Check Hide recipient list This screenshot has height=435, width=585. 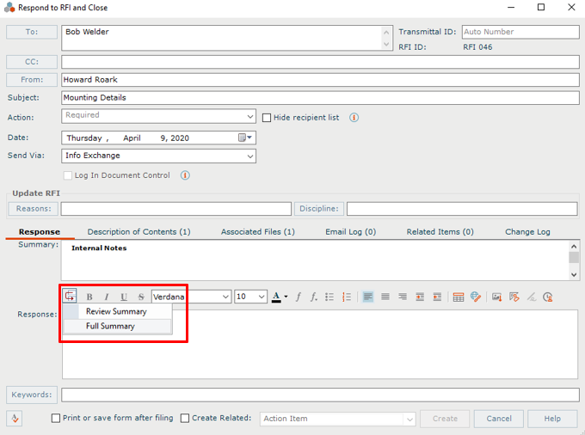pos(267,118)
